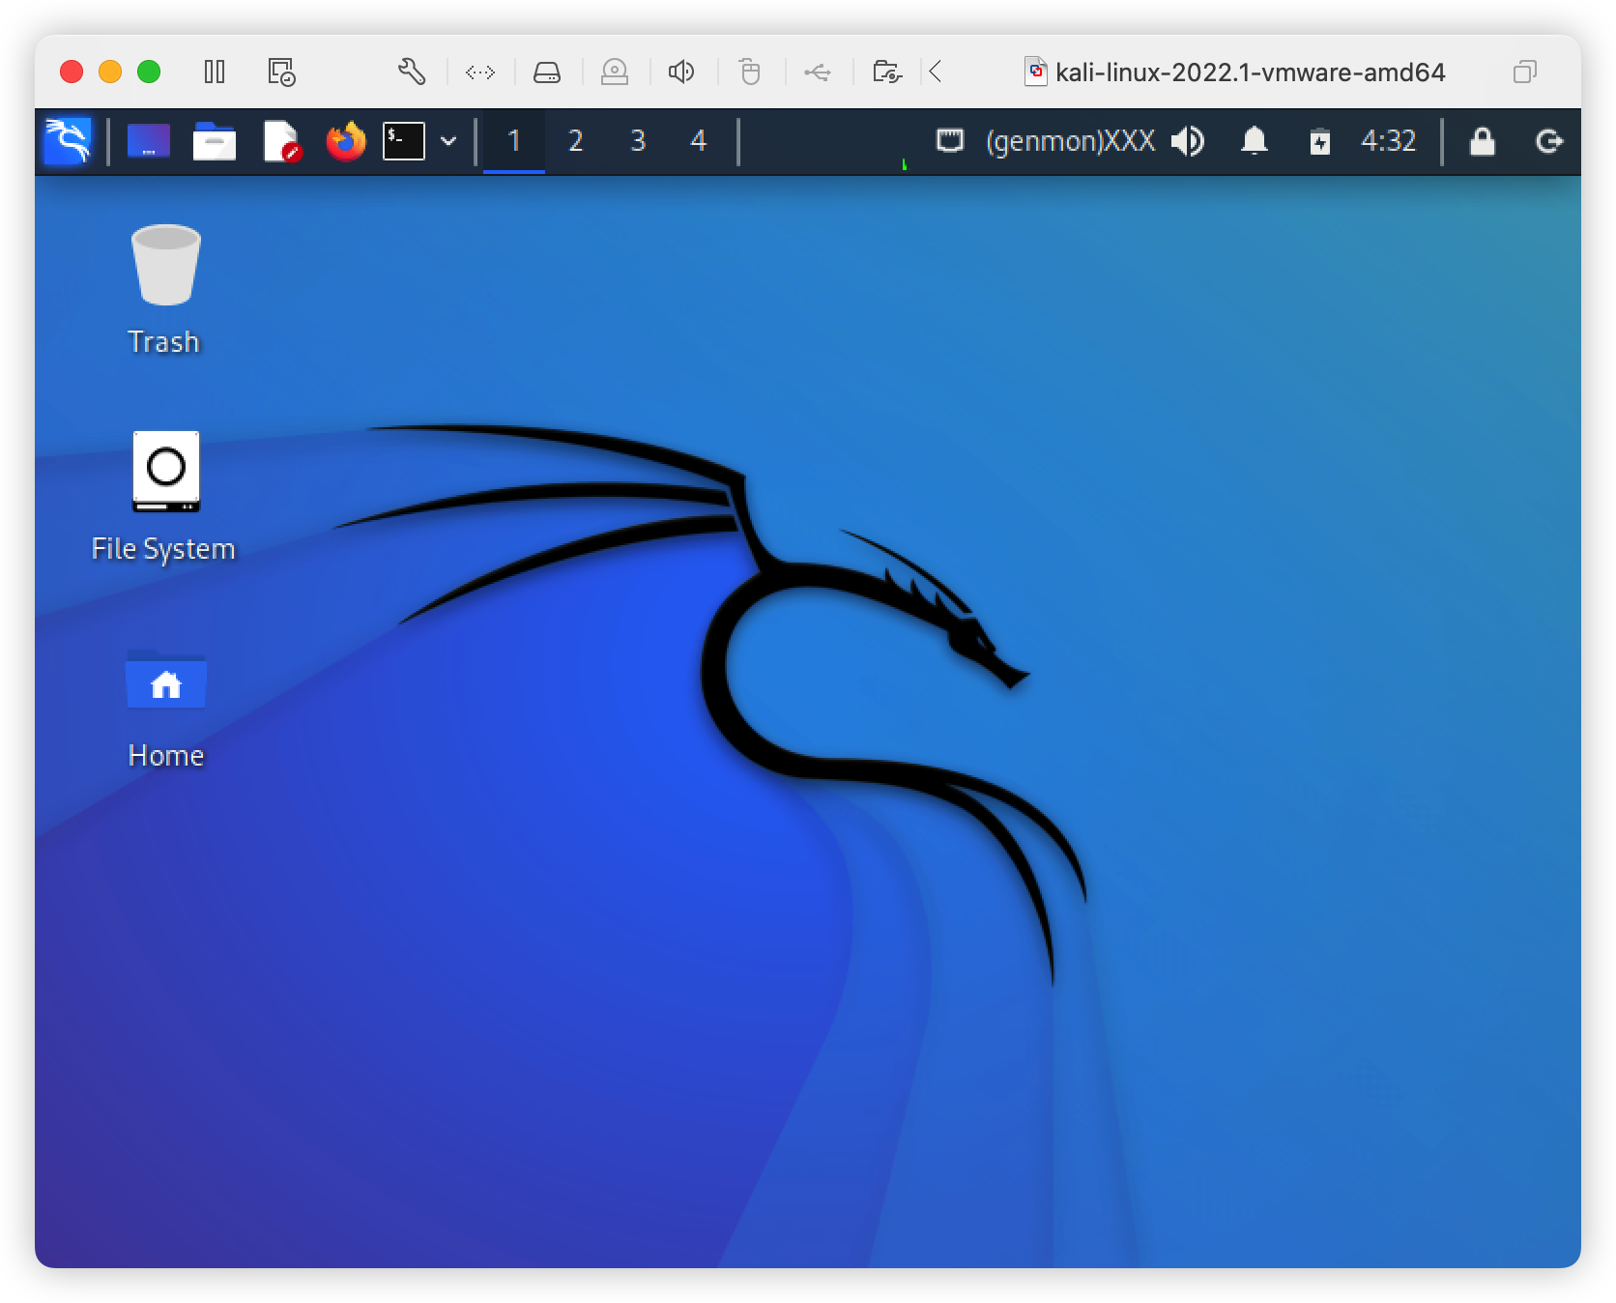Expand the terminal dropdown arrow
This screenshot has height=1303, width=1616.
[x=448, y=141]
